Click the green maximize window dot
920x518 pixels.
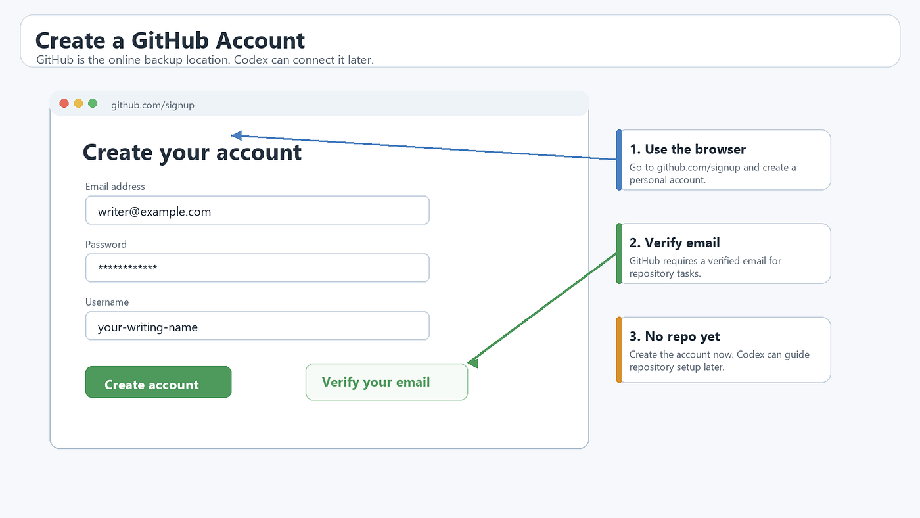click(x=93, y=103)
